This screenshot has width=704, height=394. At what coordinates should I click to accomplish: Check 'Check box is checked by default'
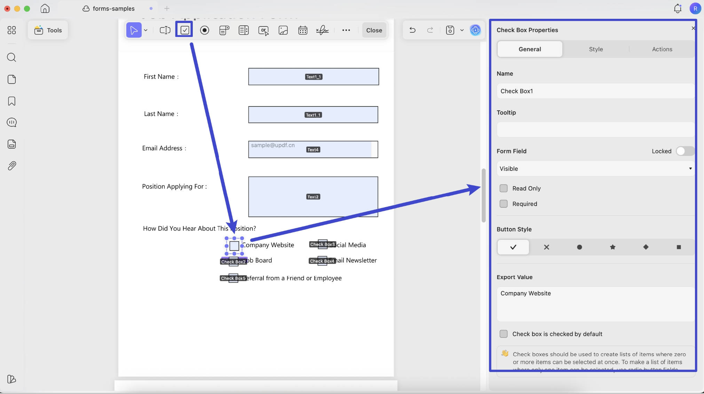tap(504, 334)
